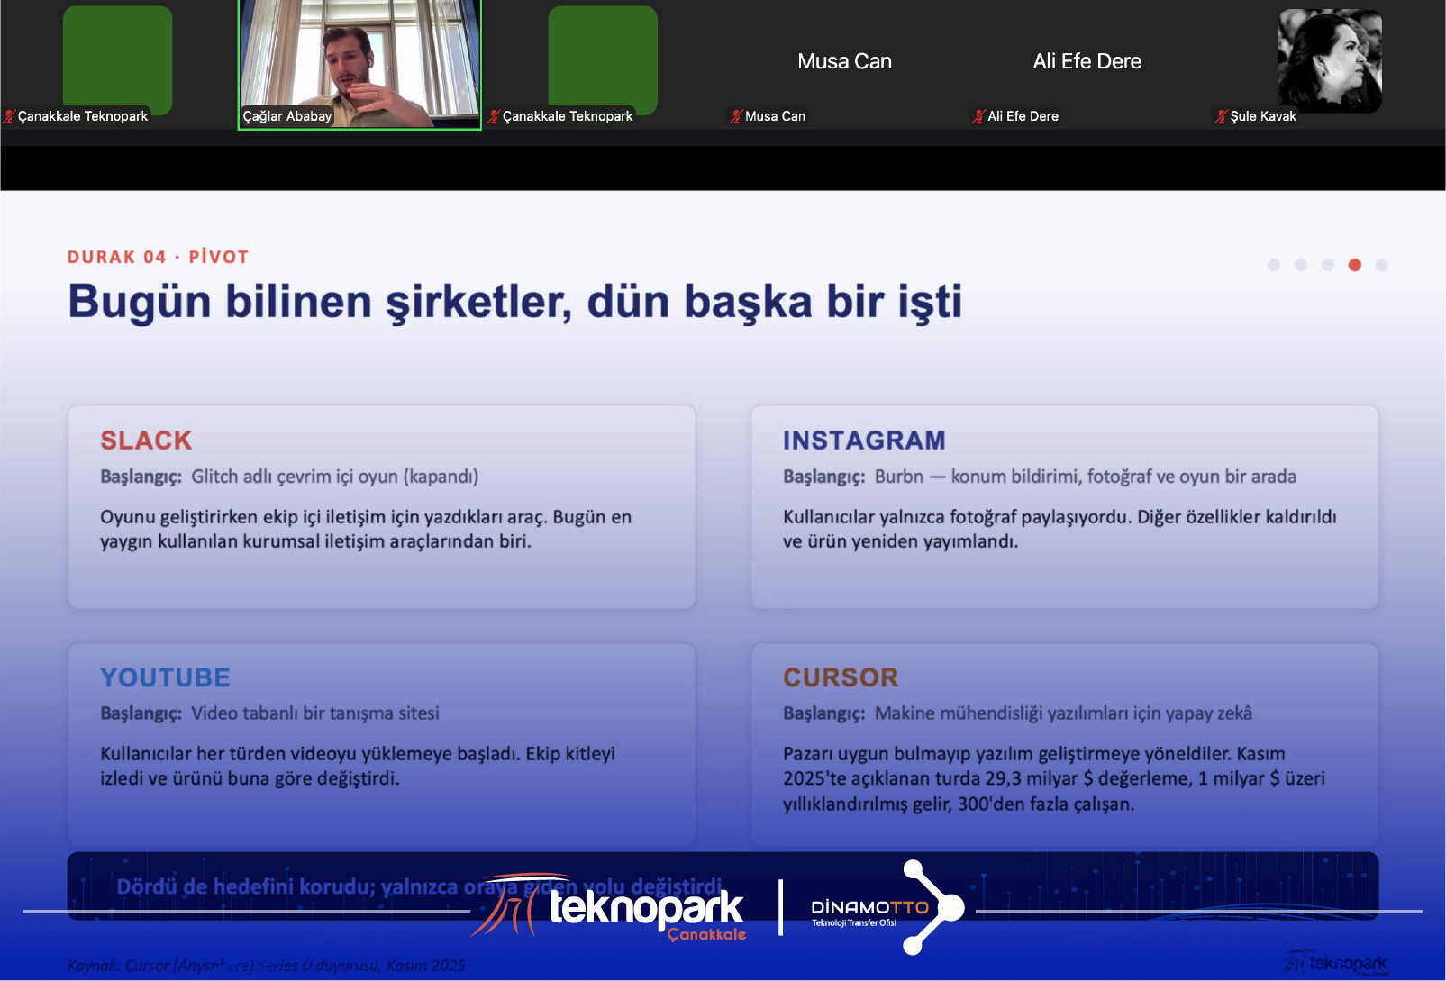The width and height of the screenshot is (1446, 981).
Task: Click the banner text "Dördü de hedefini korudu"
Action: pyautogui.click(x=419, y=886)
